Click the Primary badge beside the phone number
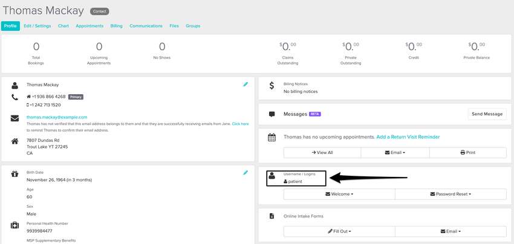Viewport: 514px width, 244px height. pyautogui.click(x=76, y=97)
